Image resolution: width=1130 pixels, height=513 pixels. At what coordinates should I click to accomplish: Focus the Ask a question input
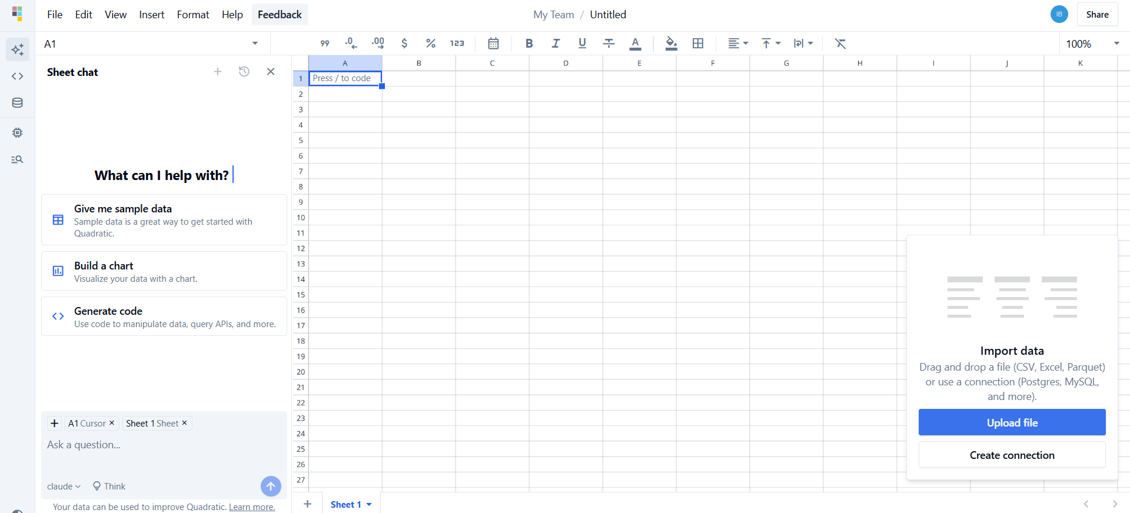coord(164,445)
